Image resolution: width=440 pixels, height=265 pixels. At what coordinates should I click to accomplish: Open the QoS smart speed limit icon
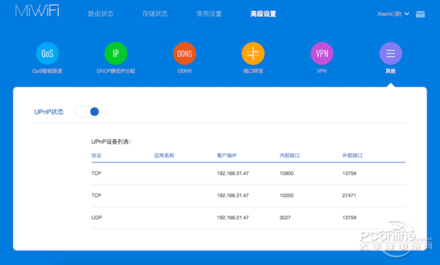(x=47, y=53)
